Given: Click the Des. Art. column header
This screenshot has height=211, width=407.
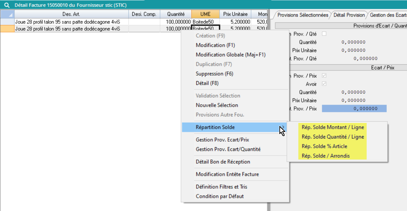Looking at the screenshot, I should 71,14.
